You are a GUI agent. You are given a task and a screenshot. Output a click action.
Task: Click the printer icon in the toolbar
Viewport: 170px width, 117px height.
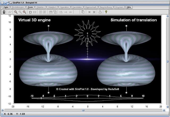point(100,12)
